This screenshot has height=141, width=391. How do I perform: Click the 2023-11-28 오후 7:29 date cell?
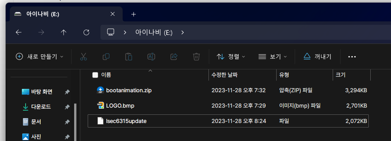[239, 106]
